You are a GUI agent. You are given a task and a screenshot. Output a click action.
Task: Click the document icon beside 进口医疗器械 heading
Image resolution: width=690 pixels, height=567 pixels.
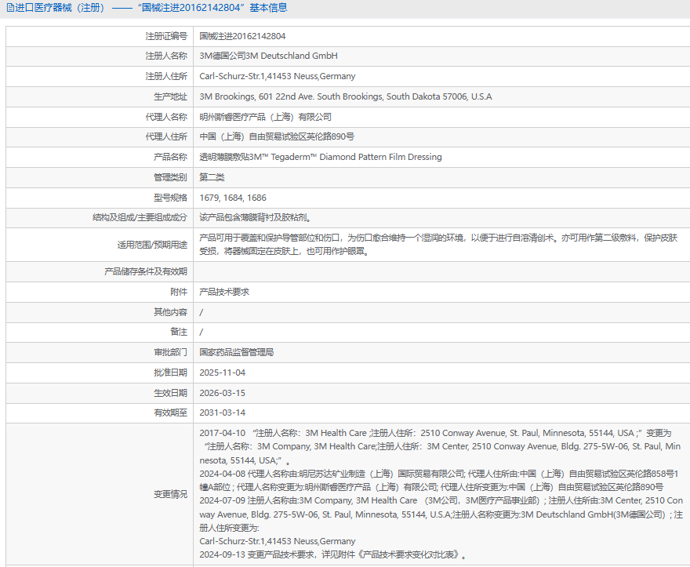click(10, 8)
